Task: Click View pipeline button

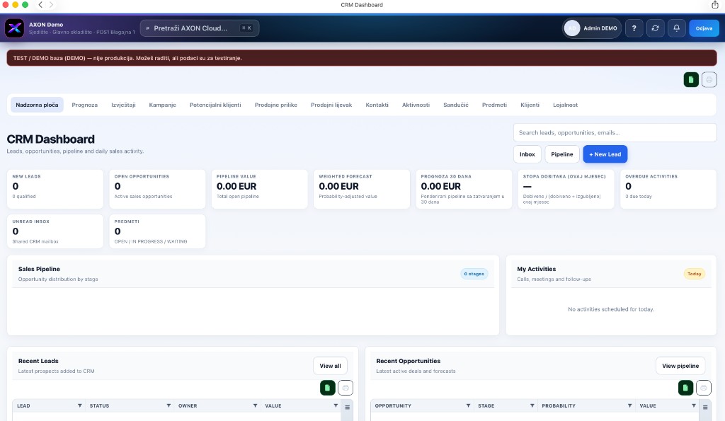Action: click(x=680, y=366)
